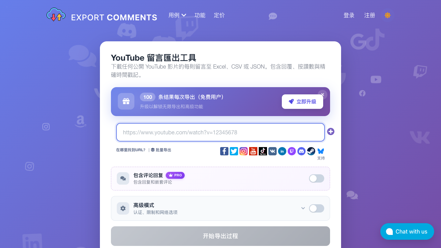This screenshot has height=248, width=441.
Task: Click the 批量导出 link
Action: point(161,150)
